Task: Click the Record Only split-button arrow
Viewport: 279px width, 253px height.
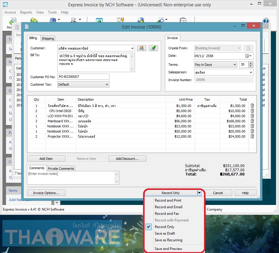Action: coord(199,193)
